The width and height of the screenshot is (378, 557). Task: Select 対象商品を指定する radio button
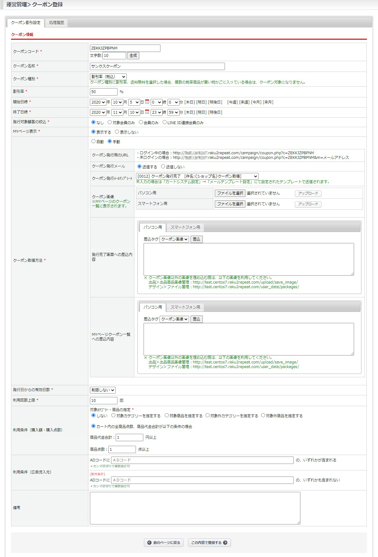click(167, 415)
